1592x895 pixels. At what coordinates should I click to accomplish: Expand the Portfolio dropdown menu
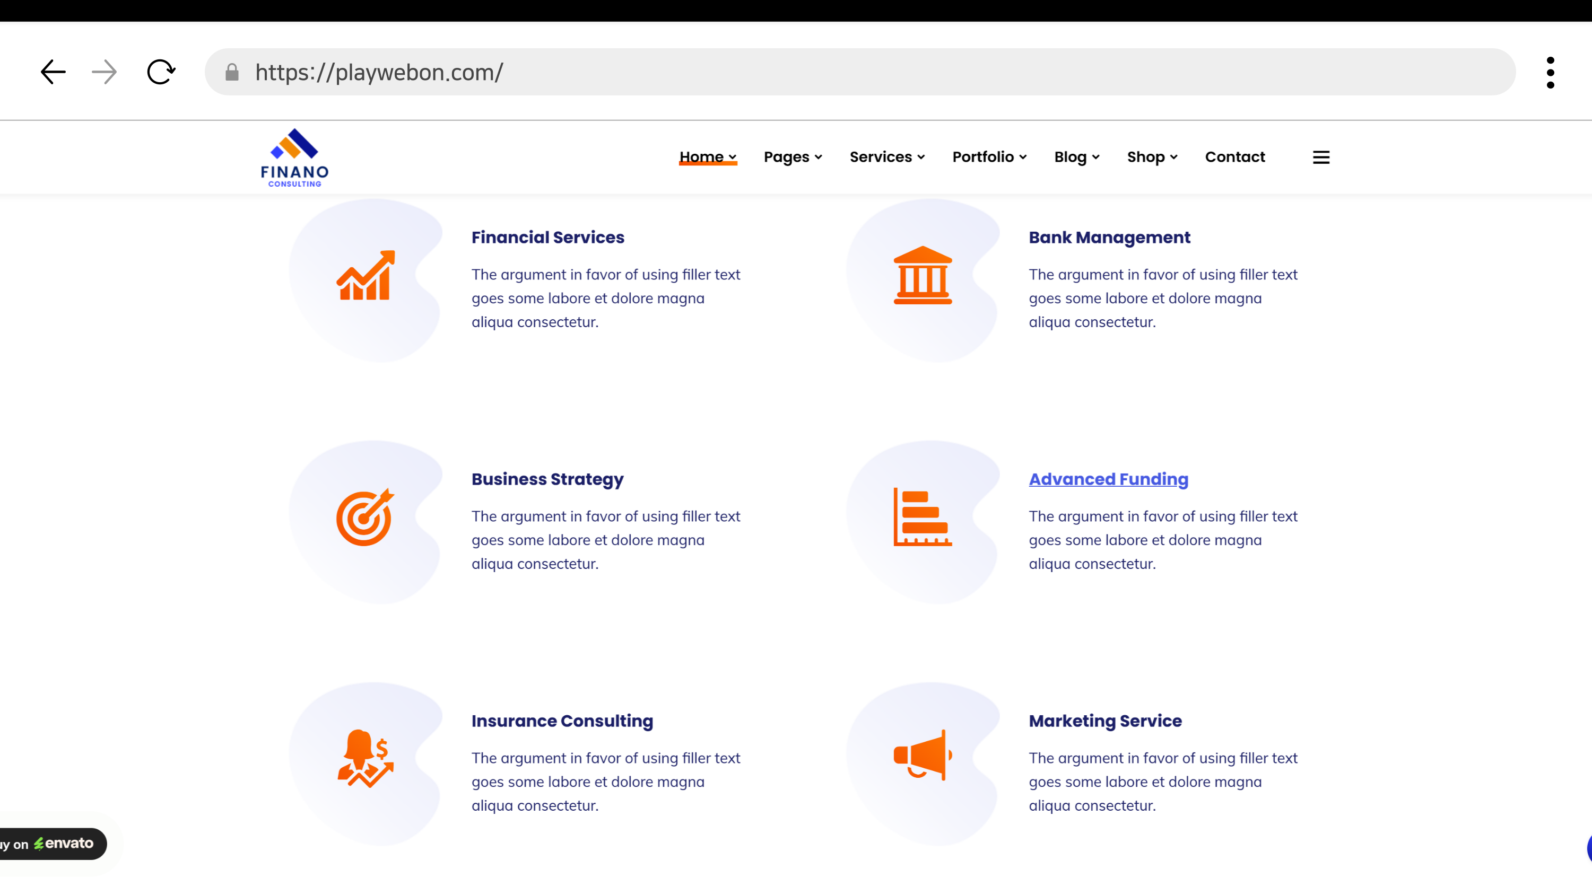pyautogui.click(x=989, y=157)
